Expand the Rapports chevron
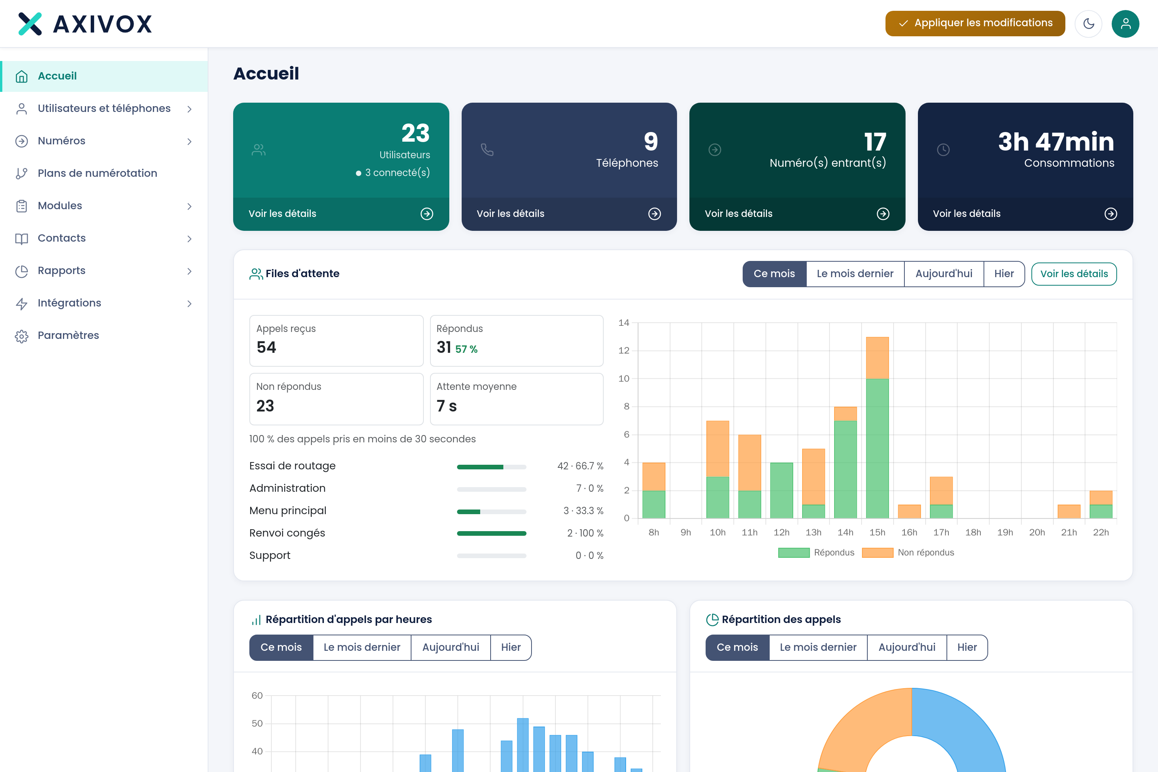 [x=190, y=271]
